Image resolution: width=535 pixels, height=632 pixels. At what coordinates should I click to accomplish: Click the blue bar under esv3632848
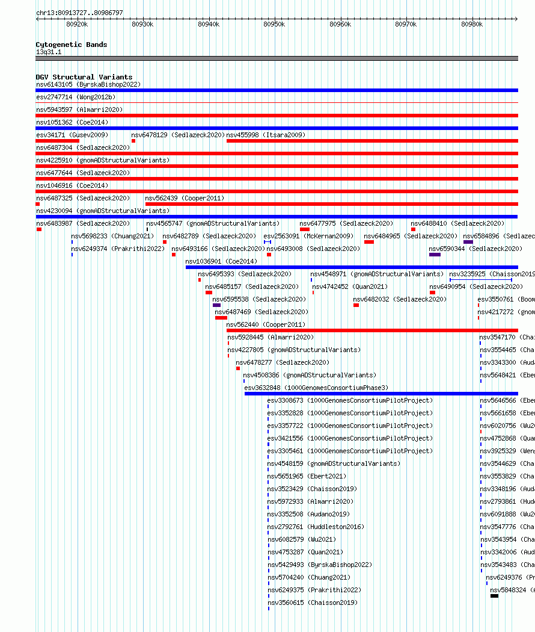click(x=381, y=394)
